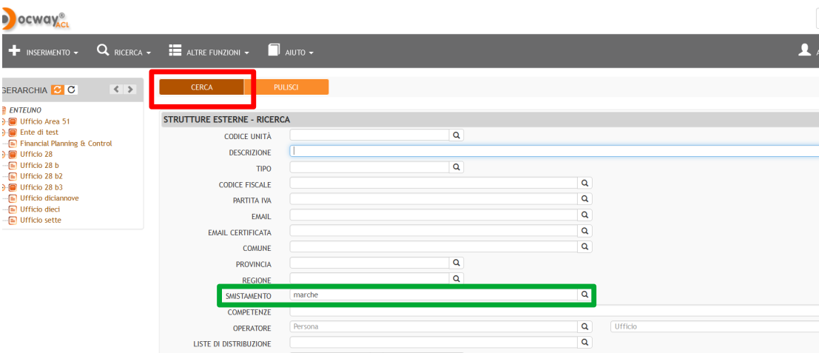Click the search icon beside the Smistamento field

pos(584,295)
